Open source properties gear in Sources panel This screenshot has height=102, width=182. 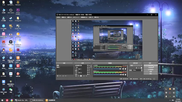pyautogui.click(x=81, y=76)
